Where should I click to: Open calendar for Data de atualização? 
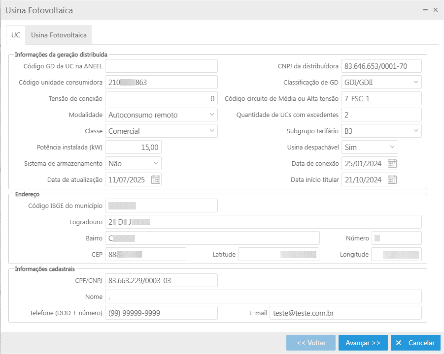coord(156,180)
